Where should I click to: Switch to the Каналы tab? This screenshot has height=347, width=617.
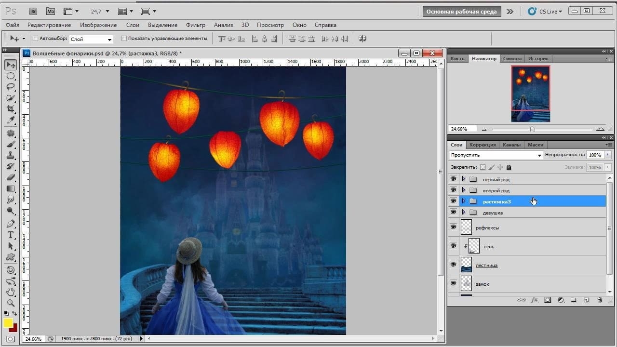[511, 145]
